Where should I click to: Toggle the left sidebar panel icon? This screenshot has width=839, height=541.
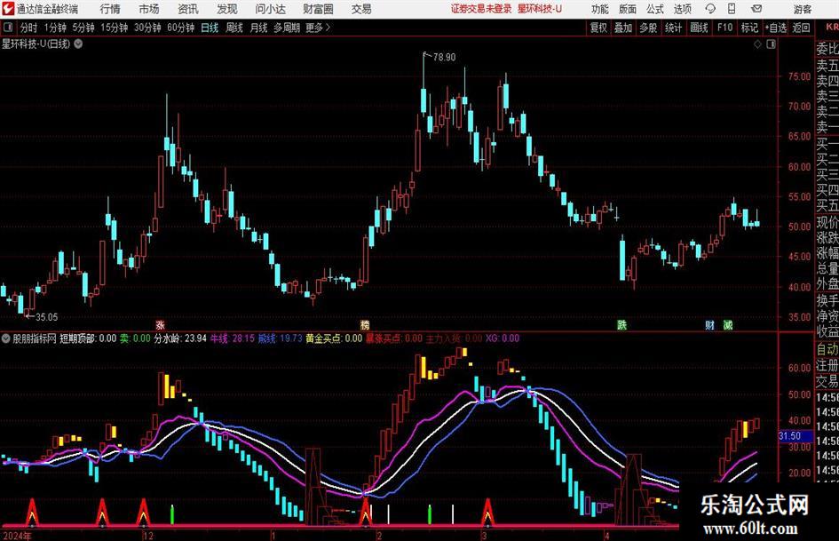(8, 28)
